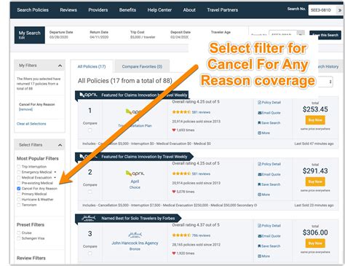Screen dimensions: 345x266
Task: Open Travel Partners in navigation bar
Action: (223, 10)
